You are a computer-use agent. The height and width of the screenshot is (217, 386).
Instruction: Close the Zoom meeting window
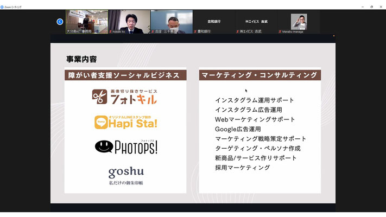[x=381, y=7]
